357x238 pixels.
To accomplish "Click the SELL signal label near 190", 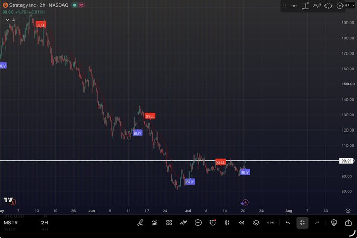I will [x=41, y=25].
